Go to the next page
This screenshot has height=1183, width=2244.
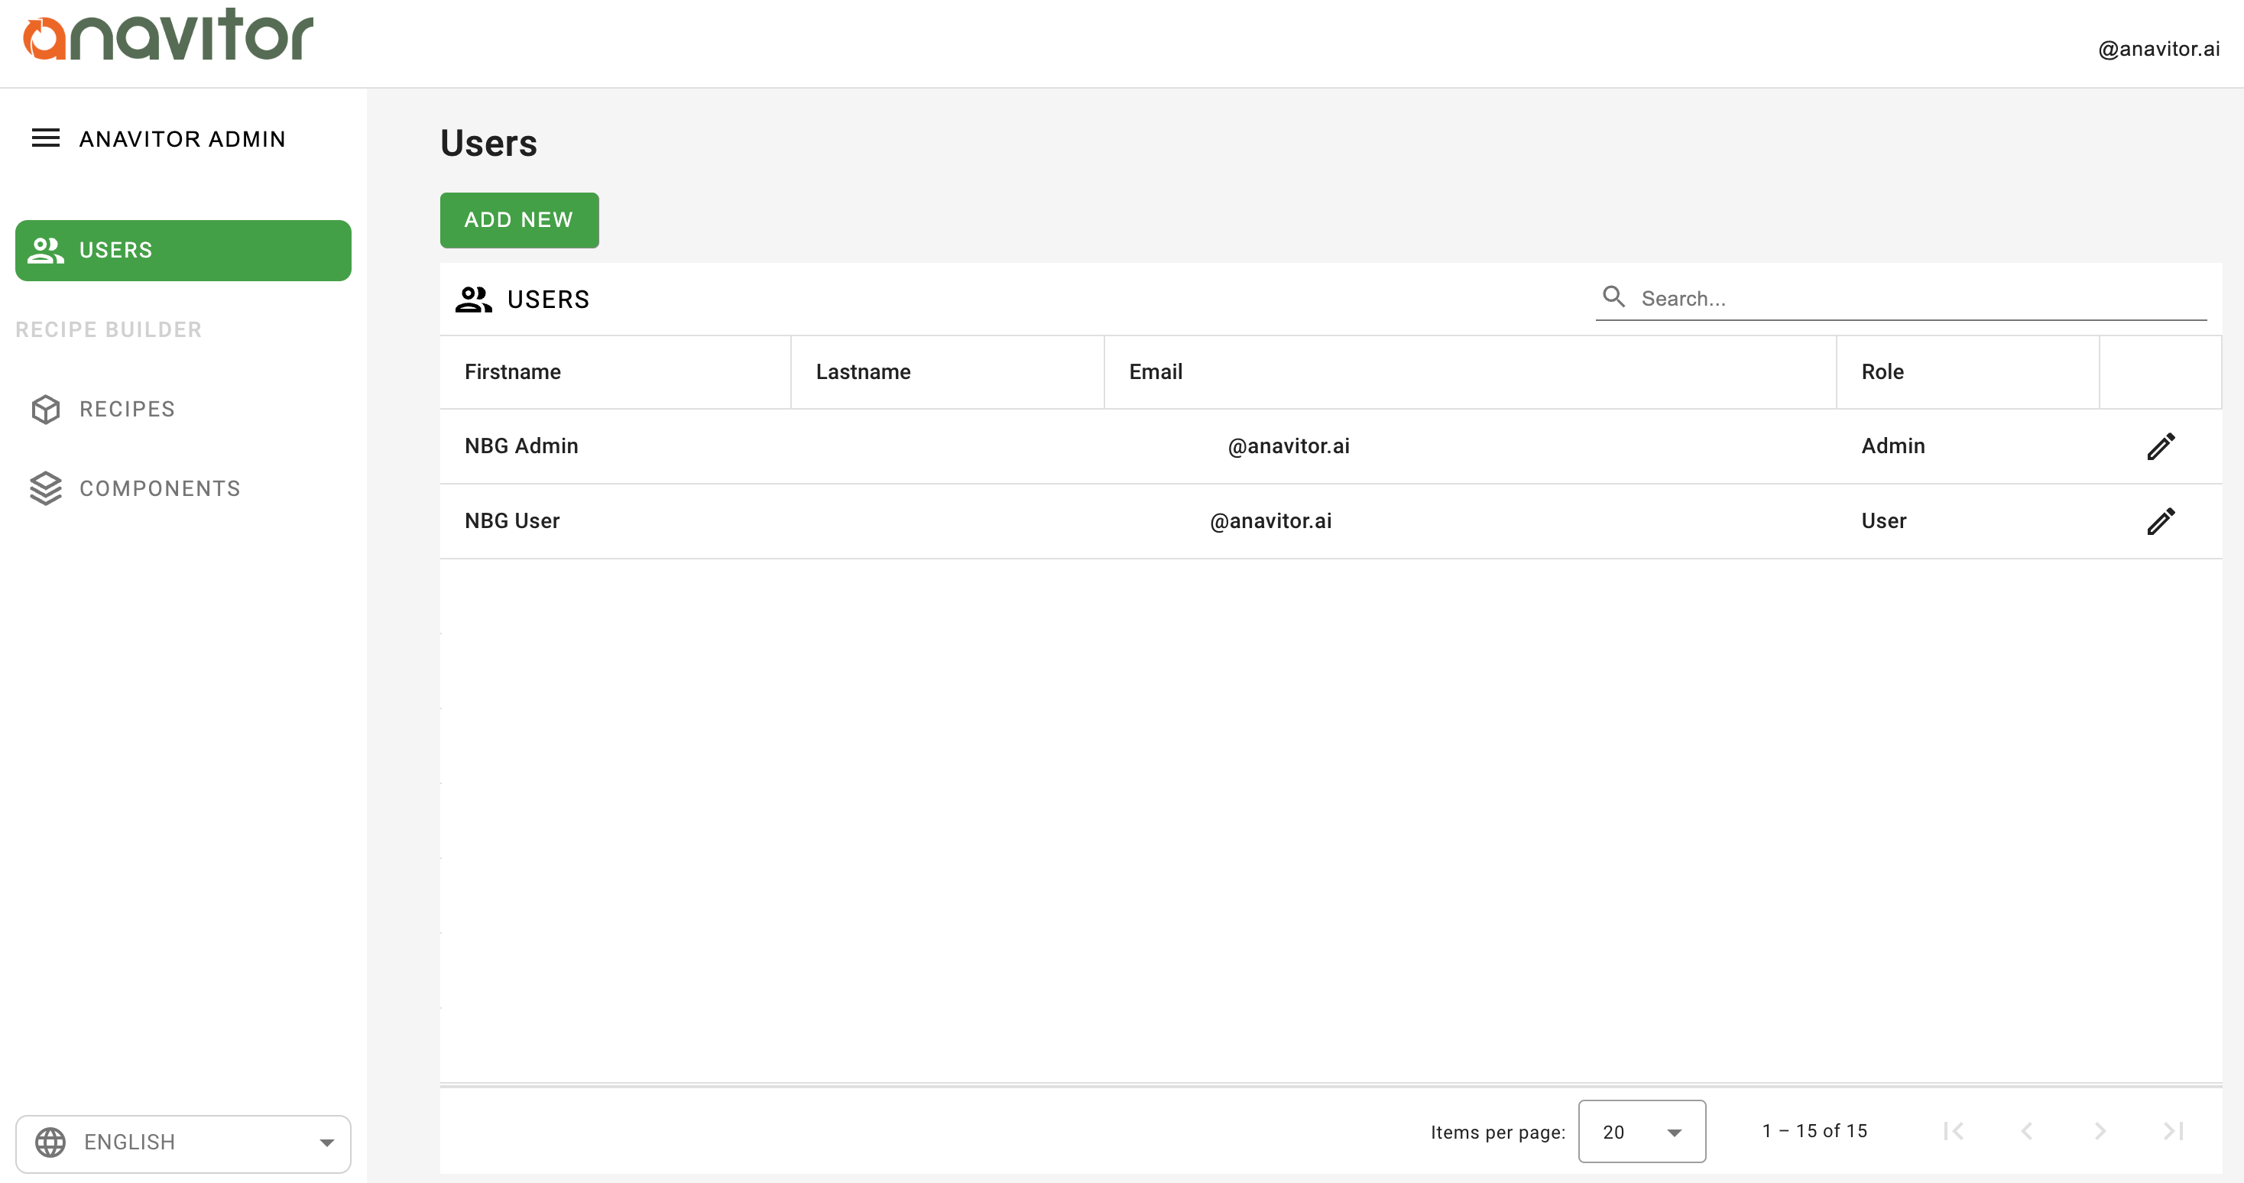point(2100,1131)
